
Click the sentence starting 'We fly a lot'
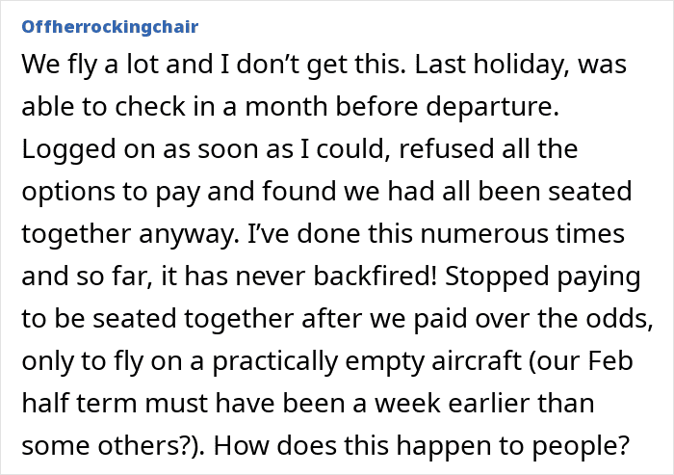[x=214, y=65]
